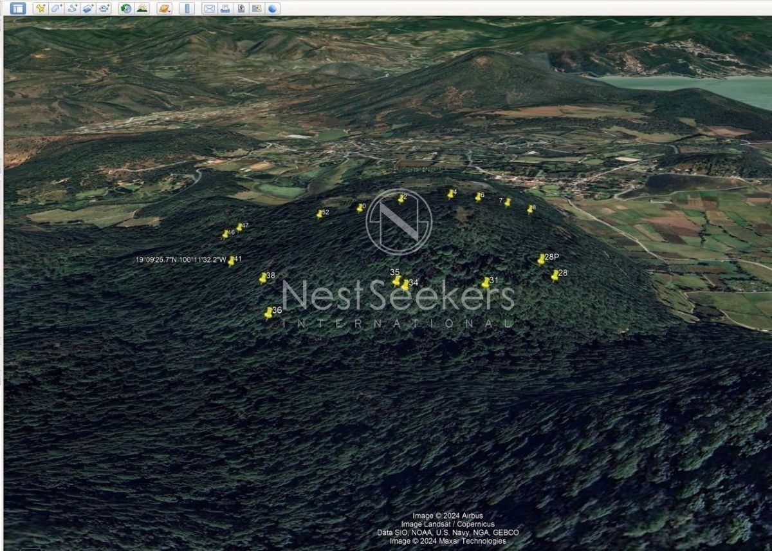This screenshot has height=551, width=772.
Task: Click 'Image © 2024 Maxar Technologies' attribution
Action: pyautogui.click(x=448, y=541)
